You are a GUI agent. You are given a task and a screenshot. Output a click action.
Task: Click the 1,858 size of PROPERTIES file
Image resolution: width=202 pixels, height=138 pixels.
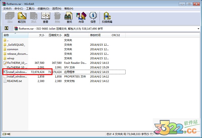coord(41,77)
